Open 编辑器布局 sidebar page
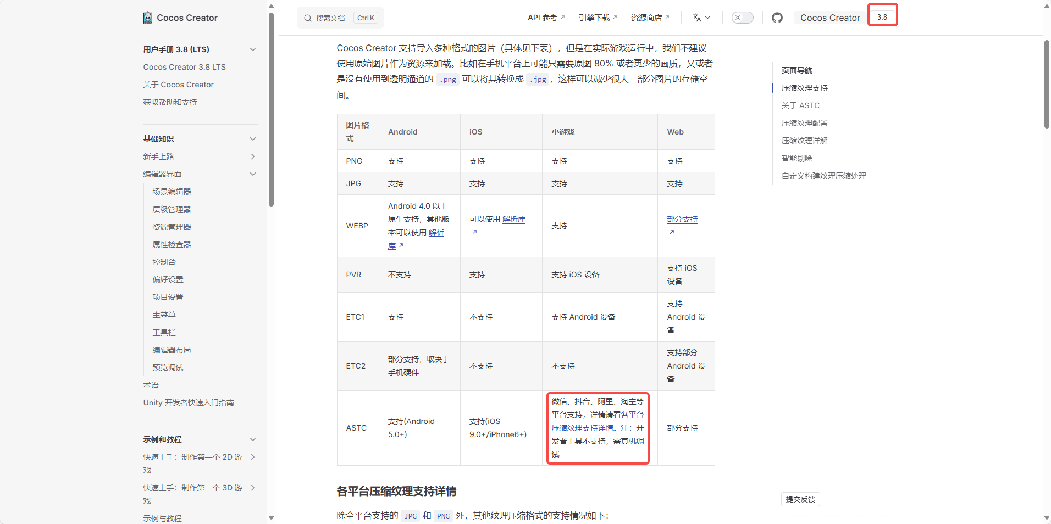The image size is (1051, 524). (x=172, y=350)
